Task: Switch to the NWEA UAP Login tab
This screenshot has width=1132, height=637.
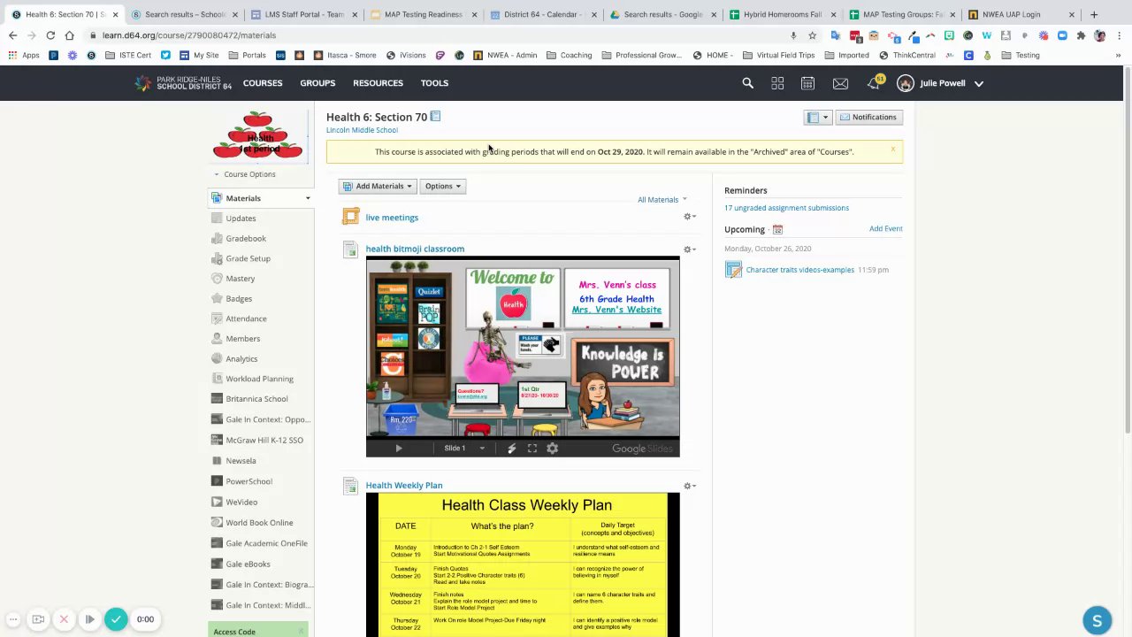Action: (1021, 14)
